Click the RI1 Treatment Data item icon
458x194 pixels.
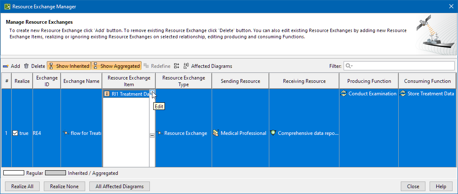[x=106, y=94]
